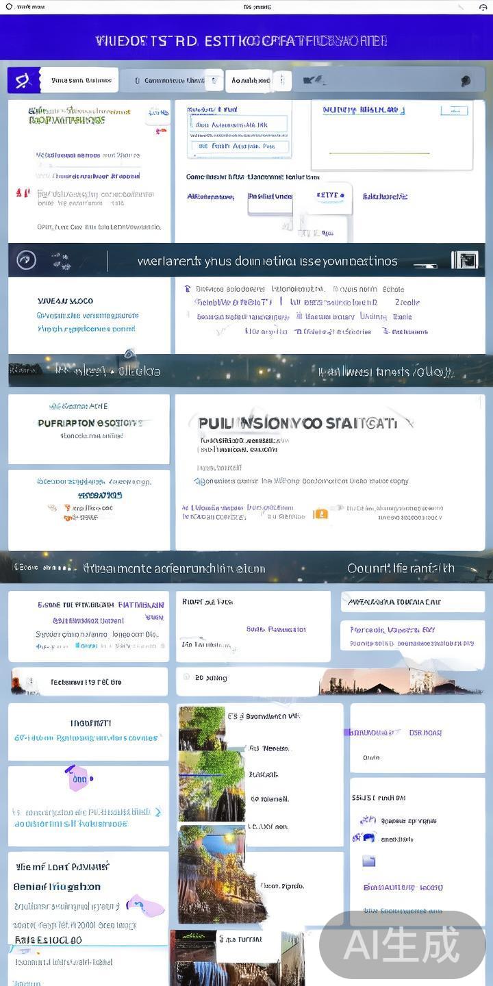Click the pink hexagon badge icon
This screenshot has width=493, height=986.
79,779
